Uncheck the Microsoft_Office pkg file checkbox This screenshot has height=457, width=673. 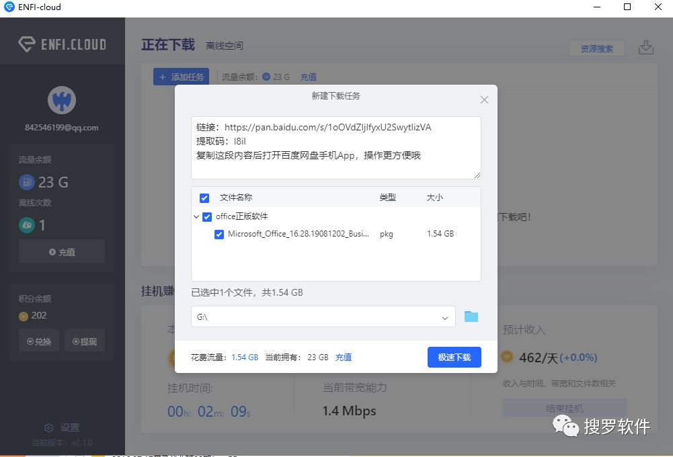[x=219, y=235]
